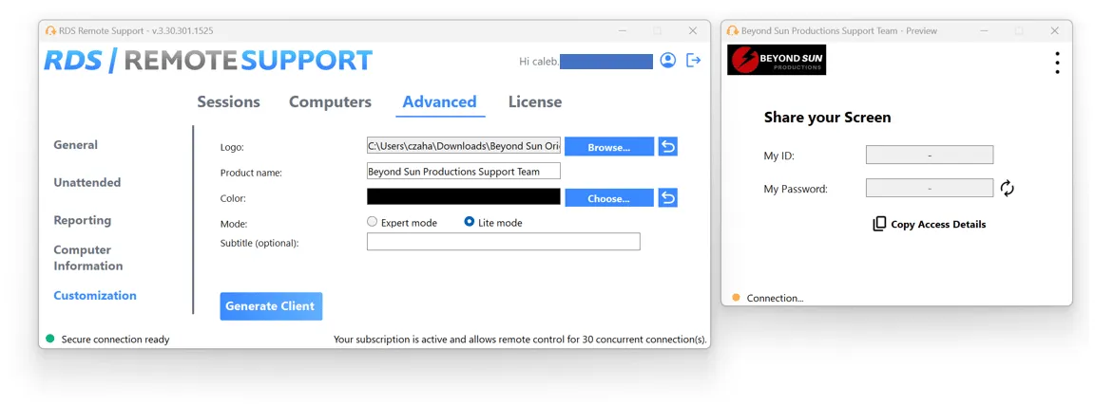Click the Subtitle optional input field
Image resolution: width=1095 pixels, height=404 pixels.
point(503,242)
